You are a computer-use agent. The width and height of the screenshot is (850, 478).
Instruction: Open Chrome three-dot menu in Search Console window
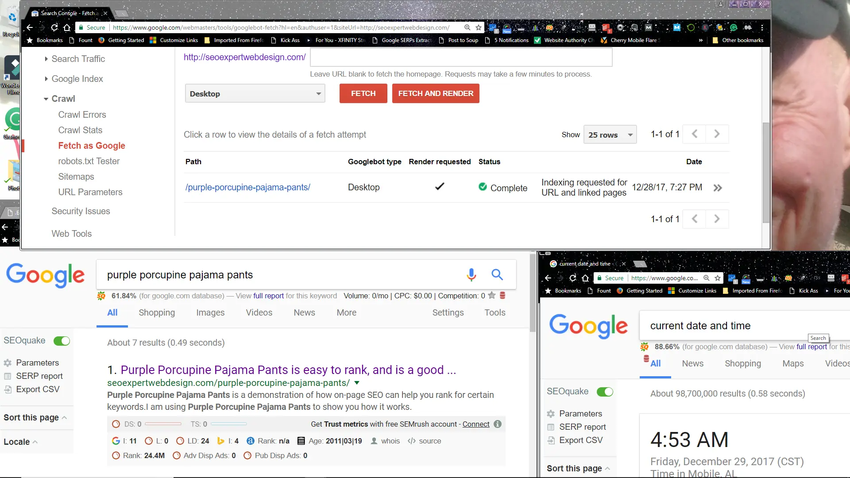coord(762,27)
